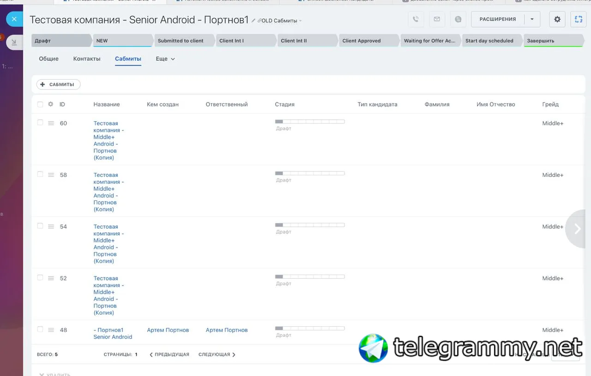Viewport: 591px width, 376px height.
Task: Check the box for row 52
Action: tap(40, 277)
